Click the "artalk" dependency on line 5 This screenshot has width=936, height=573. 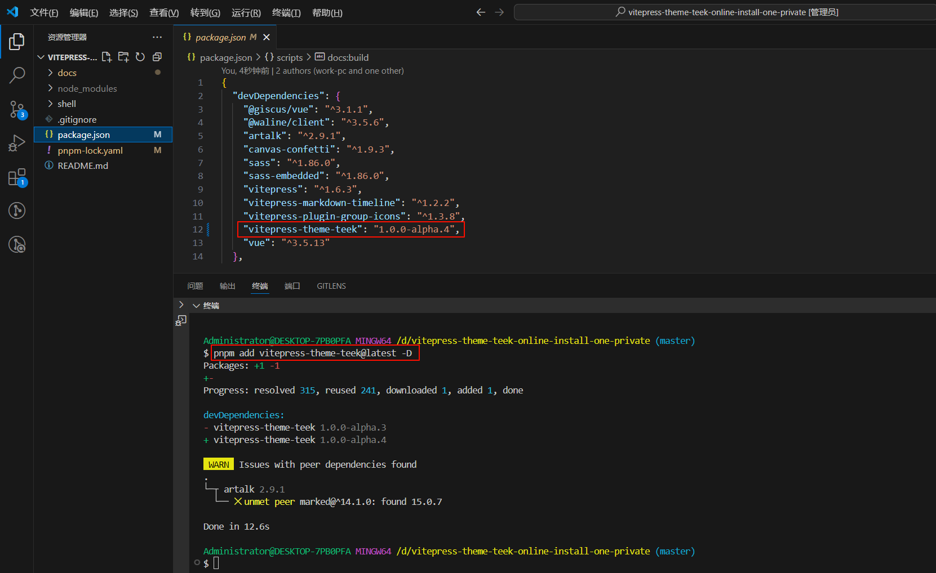(294, 136)
